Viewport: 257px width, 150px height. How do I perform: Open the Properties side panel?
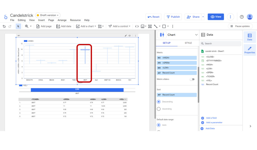pyautogui.click(x=249, y=50)
